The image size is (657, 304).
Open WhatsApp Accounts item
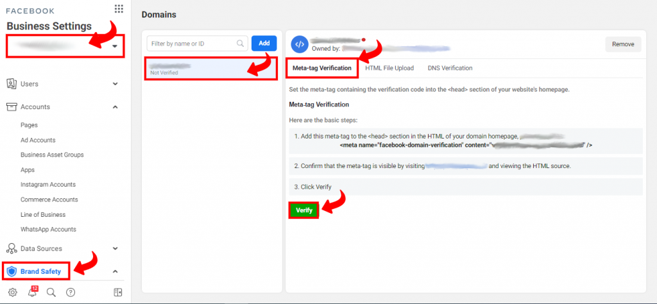(48, 229)
